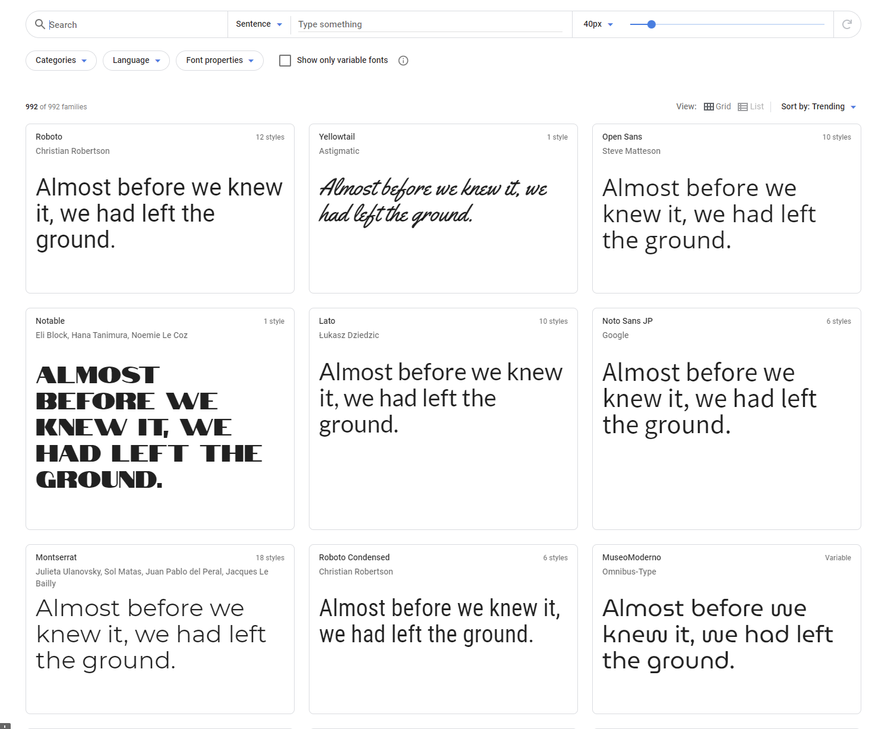Viewport: 891px width, 729px height.
Task: Click the search magnifier icon
Action: click(x=40, y=24)
